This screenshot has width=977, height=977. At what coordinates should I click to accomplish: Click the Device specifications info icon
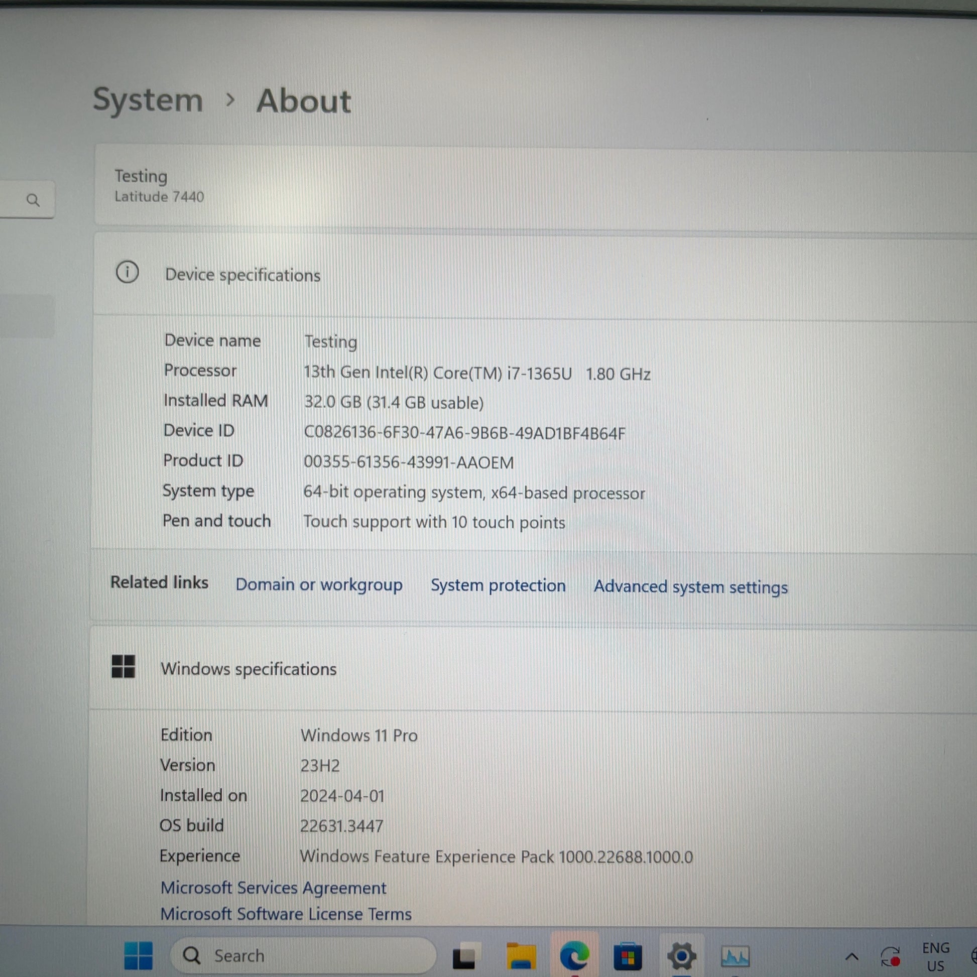point(128,272)
